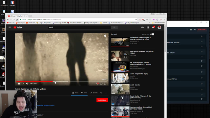Go back in Chrome browser
The image size is (210, 118).
click(x=8, y=20)
